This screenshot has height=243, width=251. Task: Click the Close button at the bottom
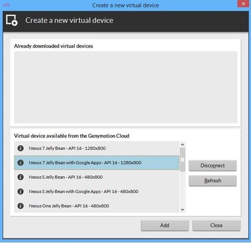point(216,226)
